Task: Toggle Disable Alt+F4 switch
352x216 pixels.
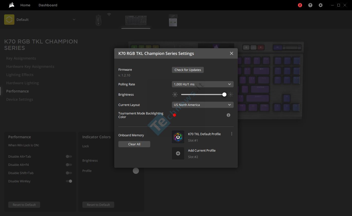Action: tap(69, 165)
